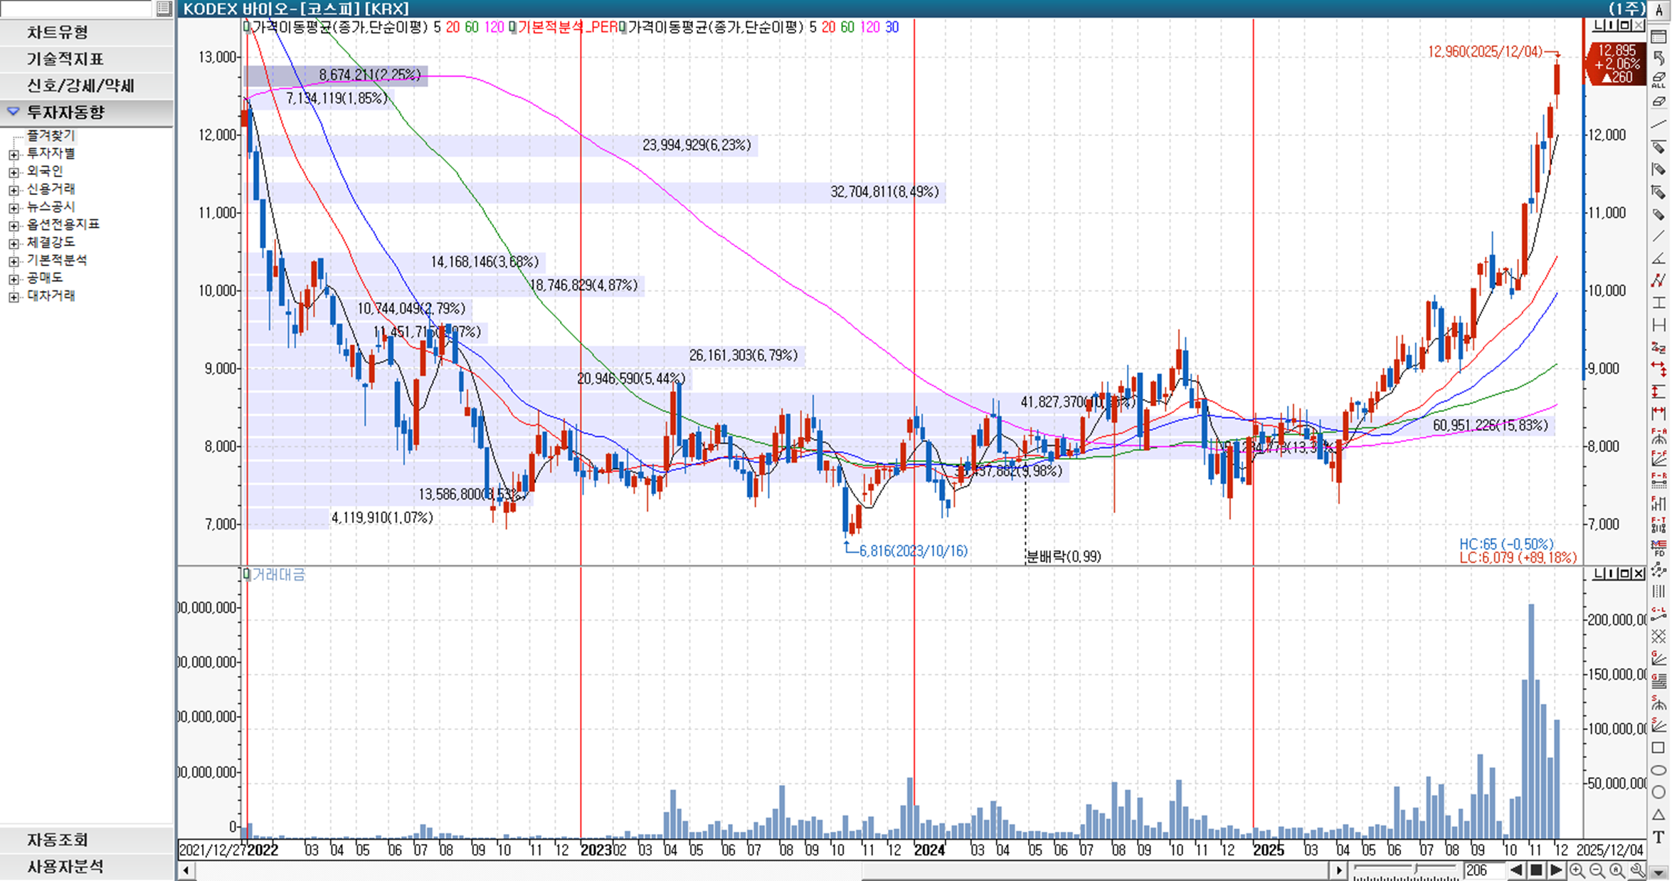Expand the 공매도 tree node
The image size is (1672, 881).
click(14, 278)
